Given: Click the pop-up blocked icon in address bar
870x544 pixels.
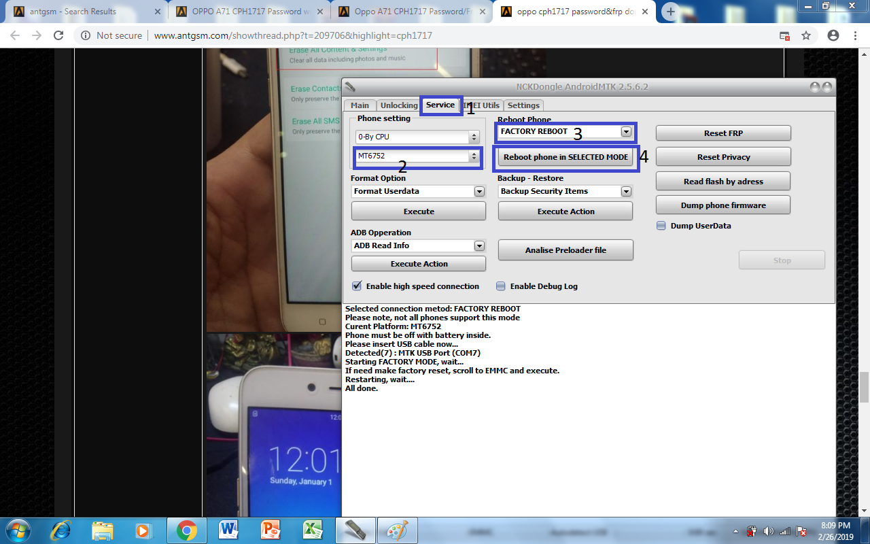Looking at the screenshot, I should [784, 35].
